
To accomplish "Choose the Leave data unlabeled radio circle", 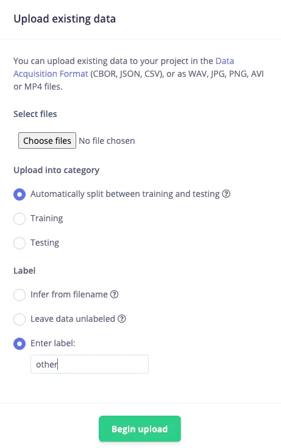I will click(x=20, y=319).
